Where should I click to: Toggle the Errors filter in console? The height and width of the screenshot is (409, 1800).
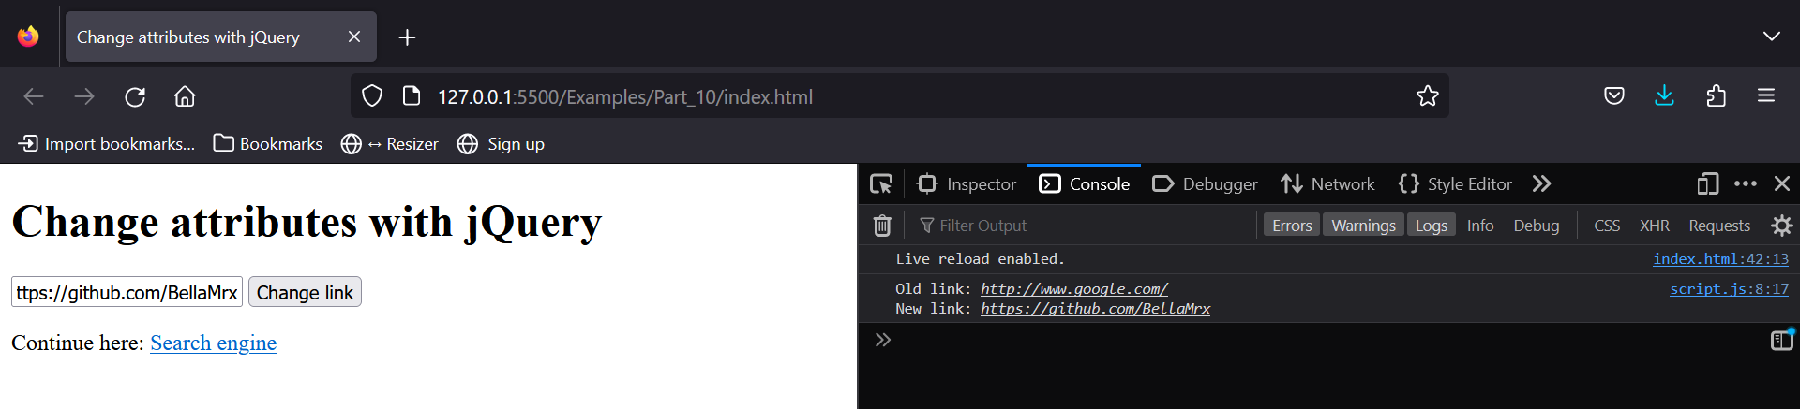click(x=1291, y=226)
